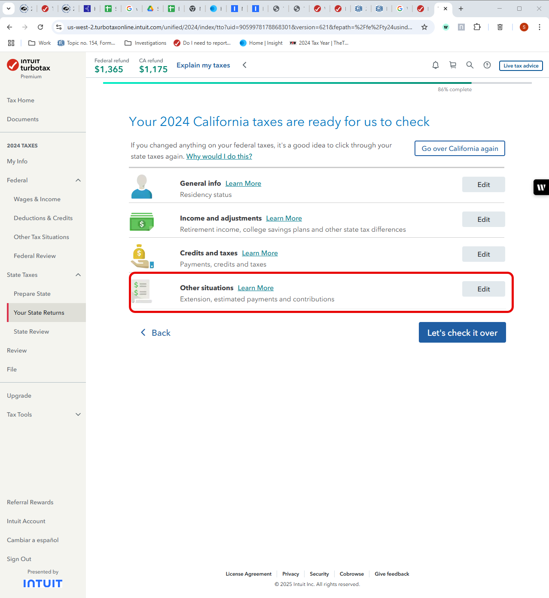The width and height of the screenshot is (549, 598).
Task: Go to File in sidebar
Action: 12,369
